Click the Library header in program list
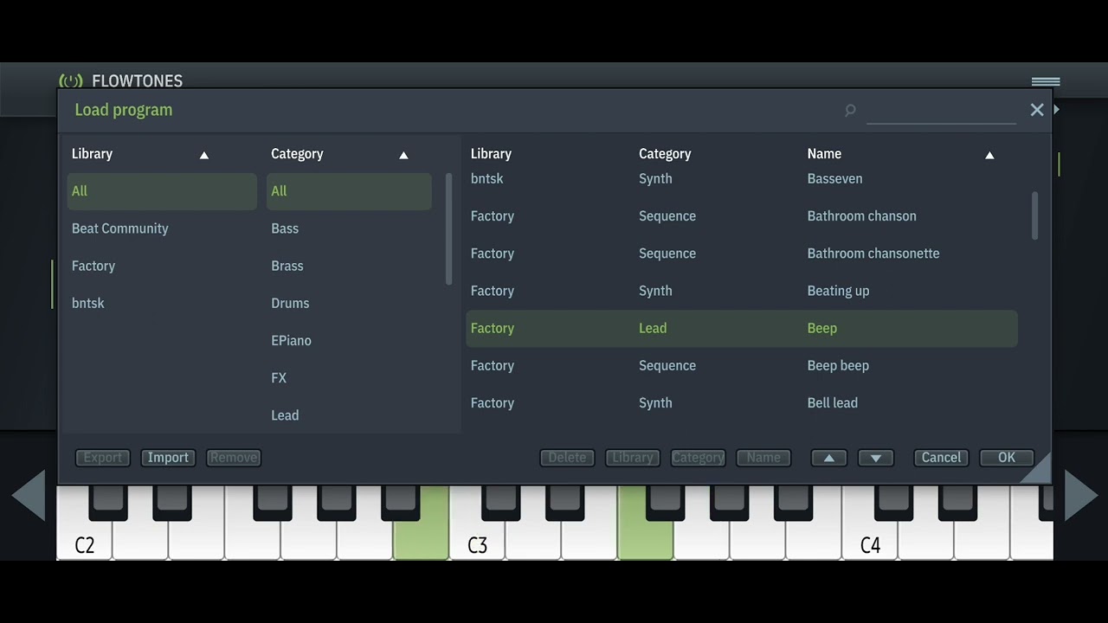This screenshot has width=1108, height=623. tap(491, 154)
